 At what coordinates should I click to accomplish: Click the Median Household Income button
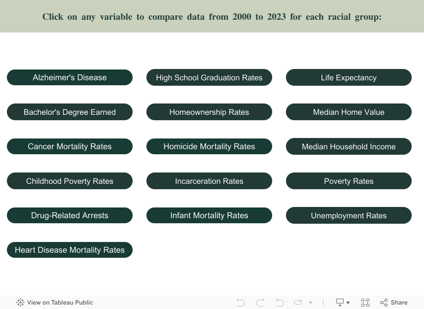pyautogui.click(x=349, y=146)
